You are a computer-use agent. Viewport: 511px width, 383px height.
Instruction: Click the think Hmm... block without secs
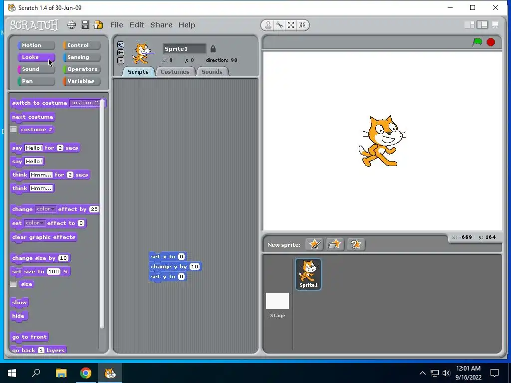tap(32, 188)
